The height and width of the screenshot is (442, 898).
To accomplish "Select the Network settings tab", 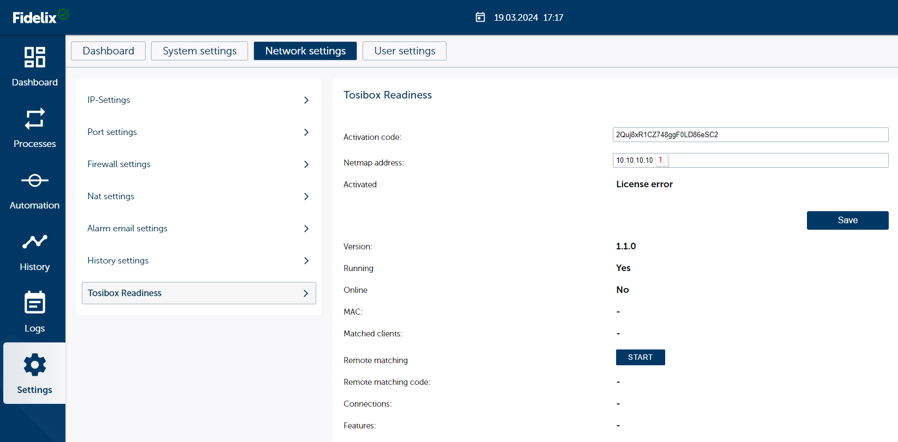I will [x=305, y=51].
